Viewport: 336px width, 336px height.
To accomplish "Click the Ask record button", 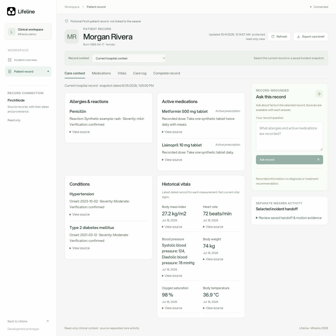I will pyautogui.click(x=290, y=160).
